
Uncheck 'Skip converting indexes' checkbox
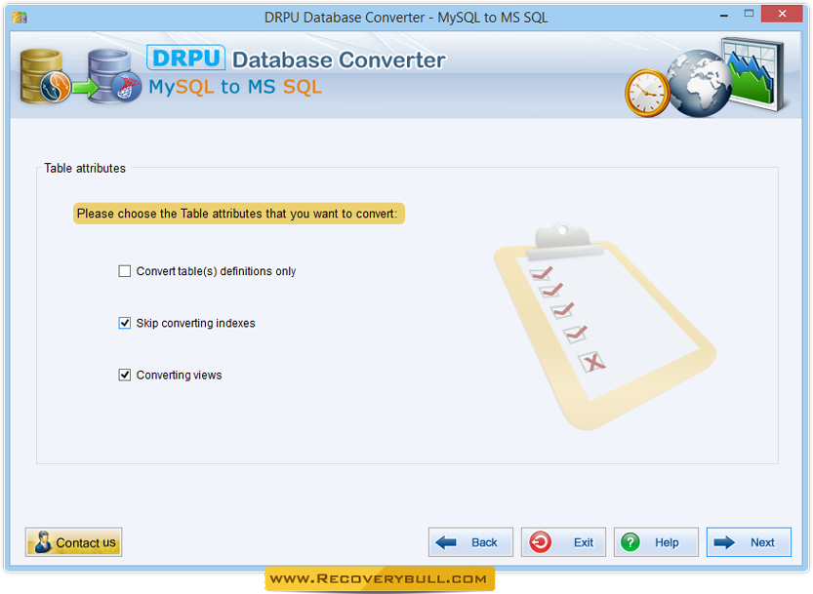(x=125, y=323)
